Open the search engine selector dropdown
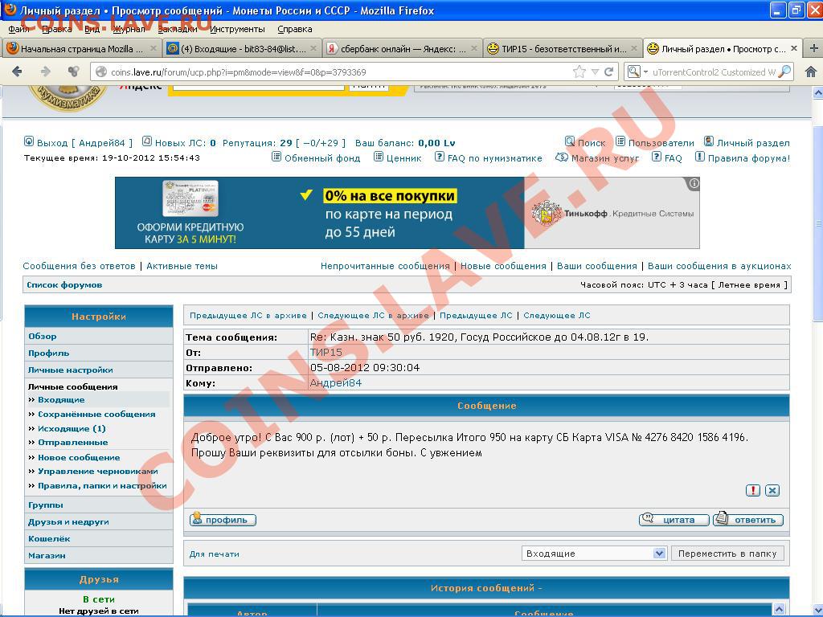 pyautogui.click(x=637, y=72)
